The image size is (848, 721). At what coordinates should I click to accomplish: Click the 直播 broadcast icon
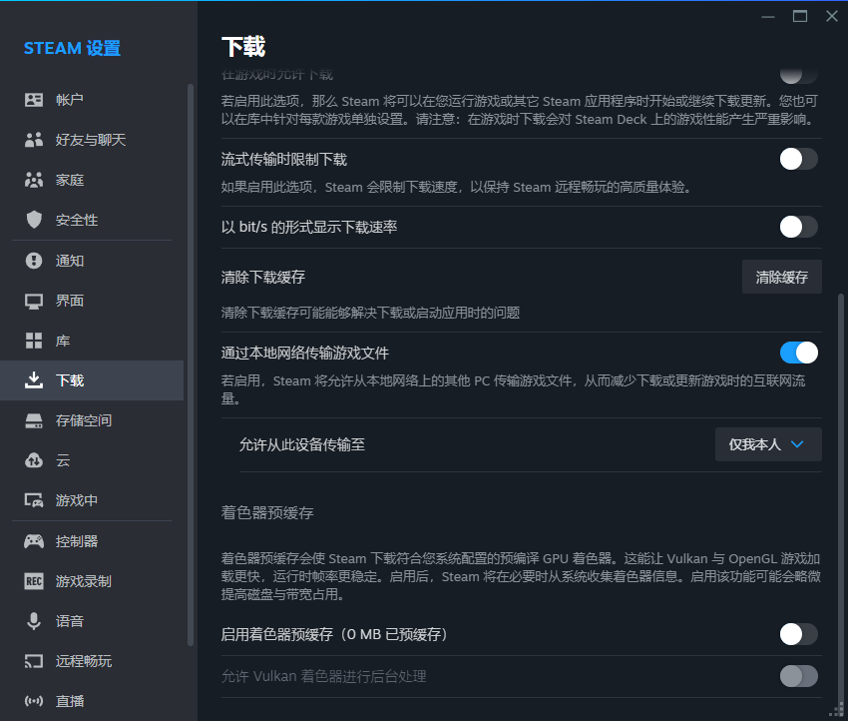(x=34, y=701)
